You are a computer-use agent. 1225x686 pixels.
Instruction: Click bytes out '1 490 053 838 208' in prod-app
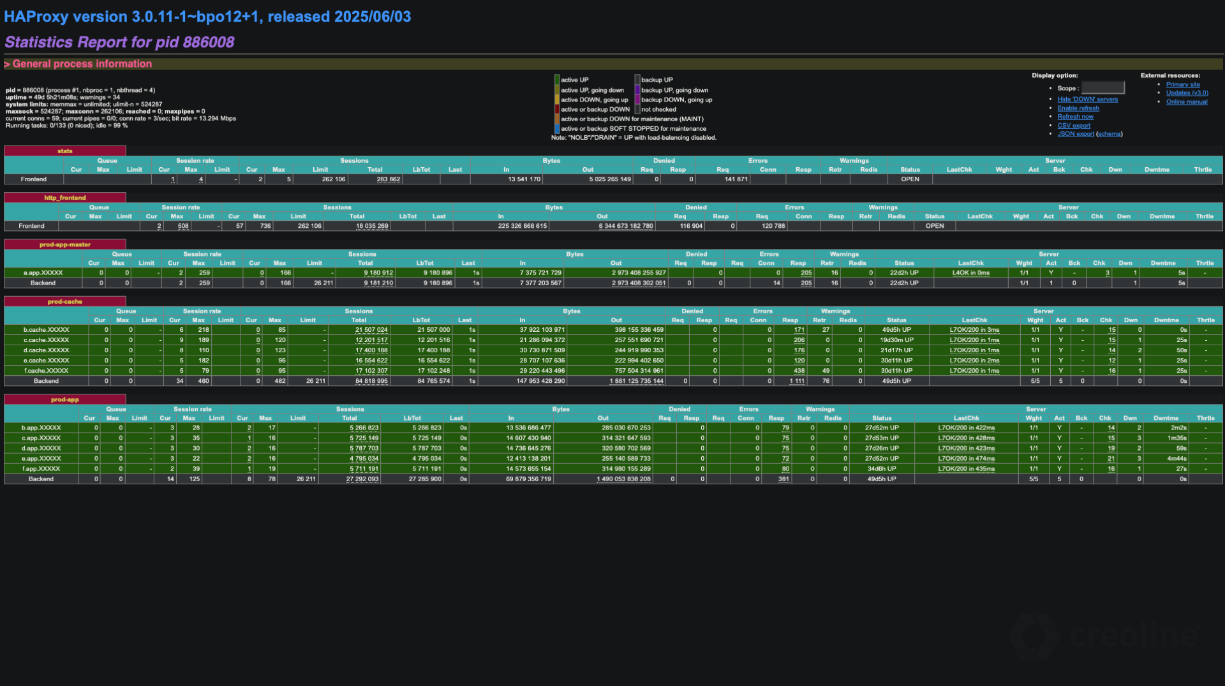coord(623,479)
